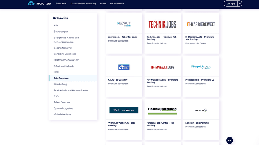Image resolution: width=259 pixels, height=145 pixels.
Task: Click the Kategorien heading
Action: pyautogui.click(x=60, y=18)
